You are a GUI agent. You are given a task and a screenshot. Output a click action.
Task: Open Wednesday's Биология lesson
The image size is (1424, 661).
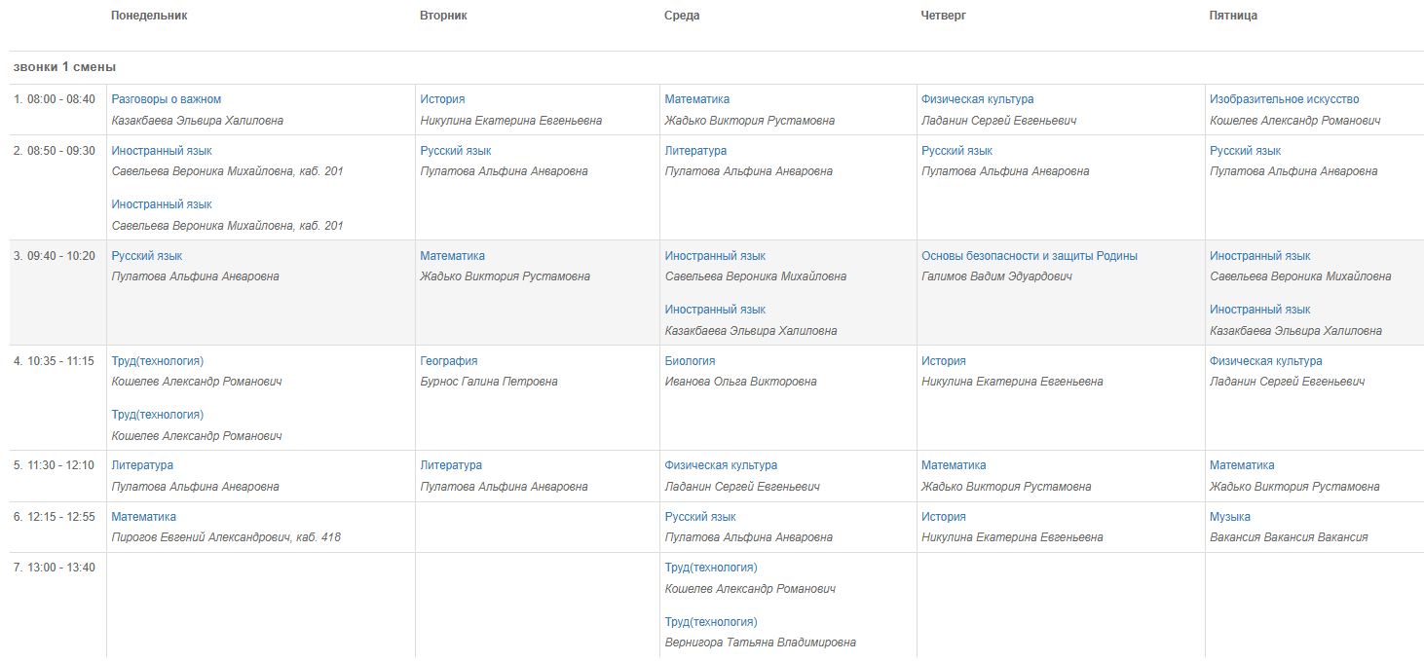[x=691, y=361]
